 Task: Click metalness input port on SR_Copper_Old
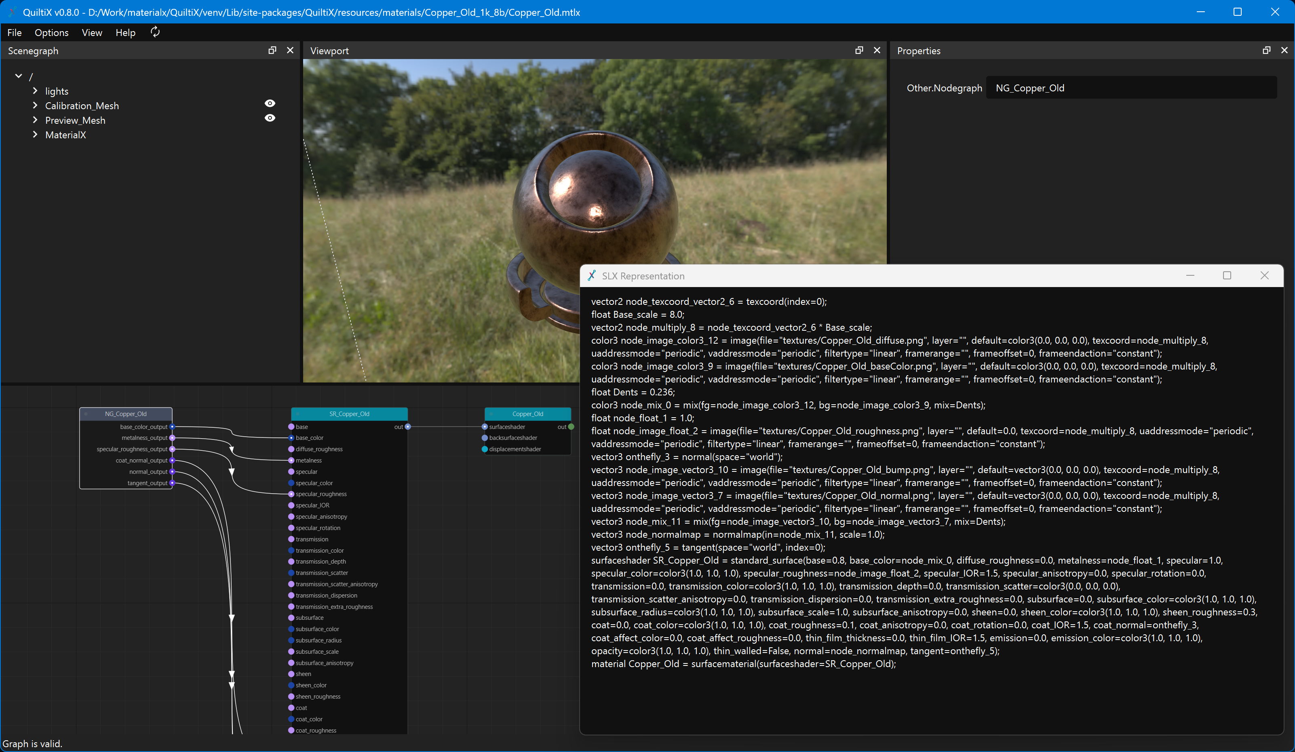click(291, 460)
